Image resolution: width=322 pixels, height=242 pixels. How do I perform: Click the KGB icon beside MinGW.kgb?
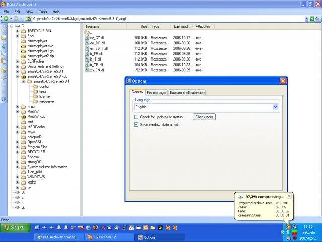click(x=23, y=117)
